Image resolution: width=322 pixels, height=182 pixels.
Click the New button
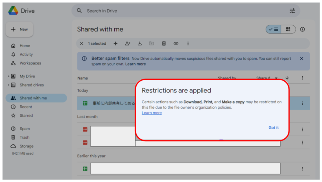coord(20,29)
